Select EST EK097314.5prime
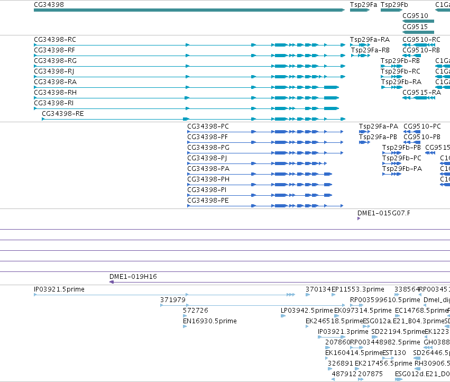 point(363,311)
